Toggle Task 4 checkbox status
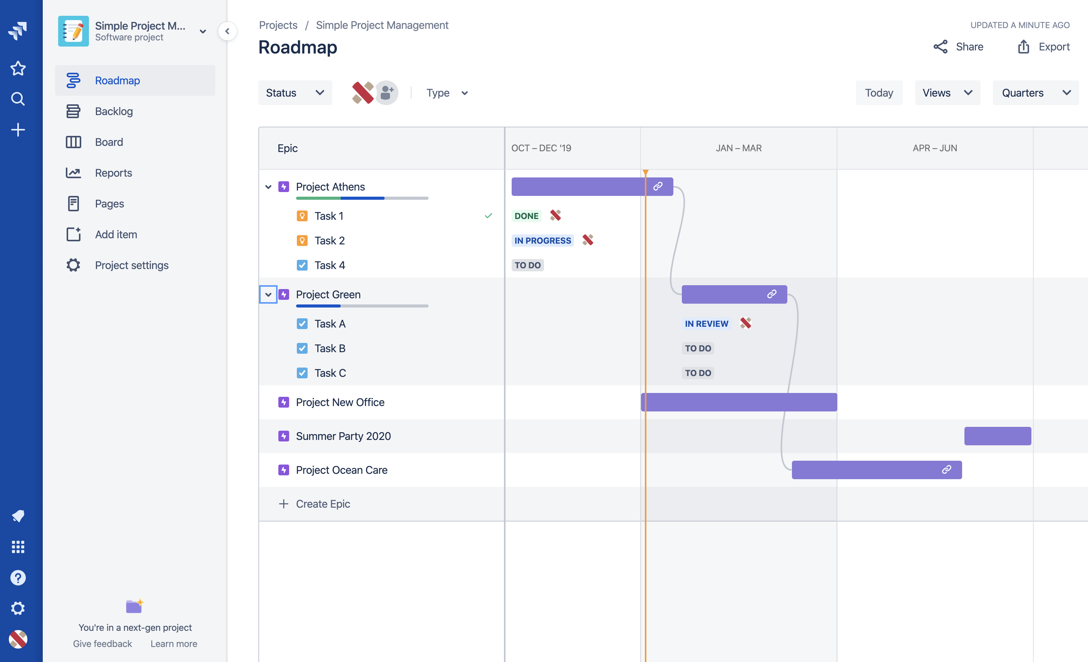The width and height of the screenshot is (1088, 662). point(302,265)
